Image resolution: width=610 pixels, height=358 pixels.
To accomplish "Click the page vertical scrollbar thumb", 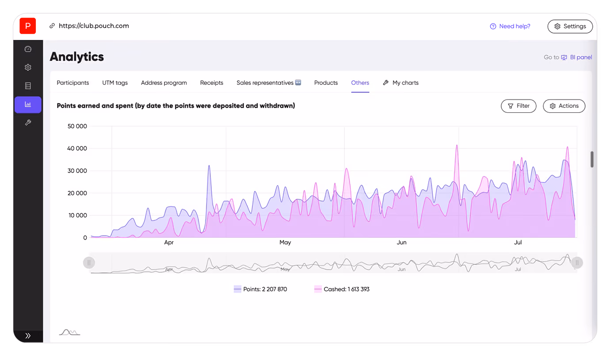I will [x=592, y=160].
